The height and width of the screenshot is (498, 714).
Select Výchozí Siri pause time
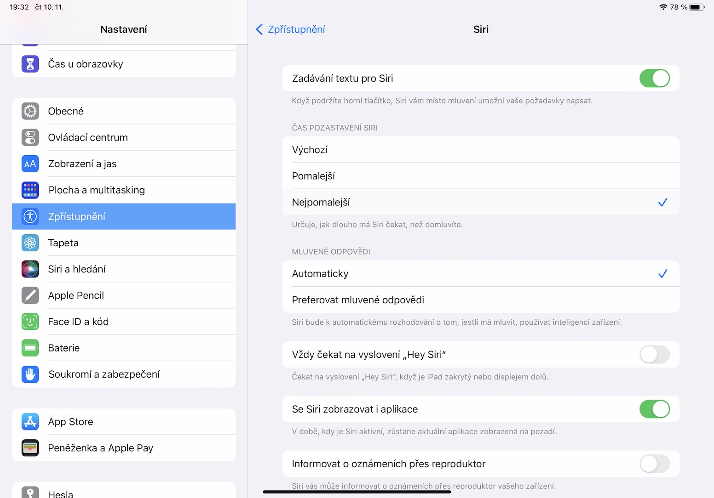480,150
